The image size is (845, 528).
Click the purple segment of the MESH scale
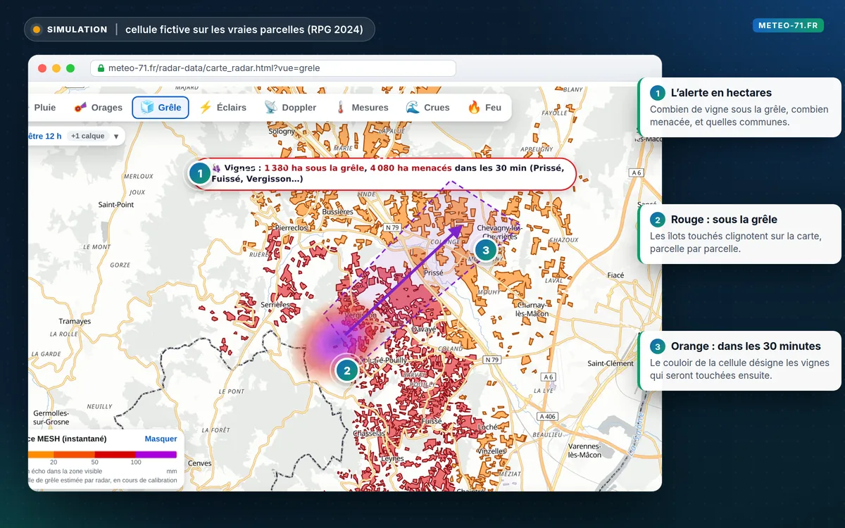[x=156, y=455]
